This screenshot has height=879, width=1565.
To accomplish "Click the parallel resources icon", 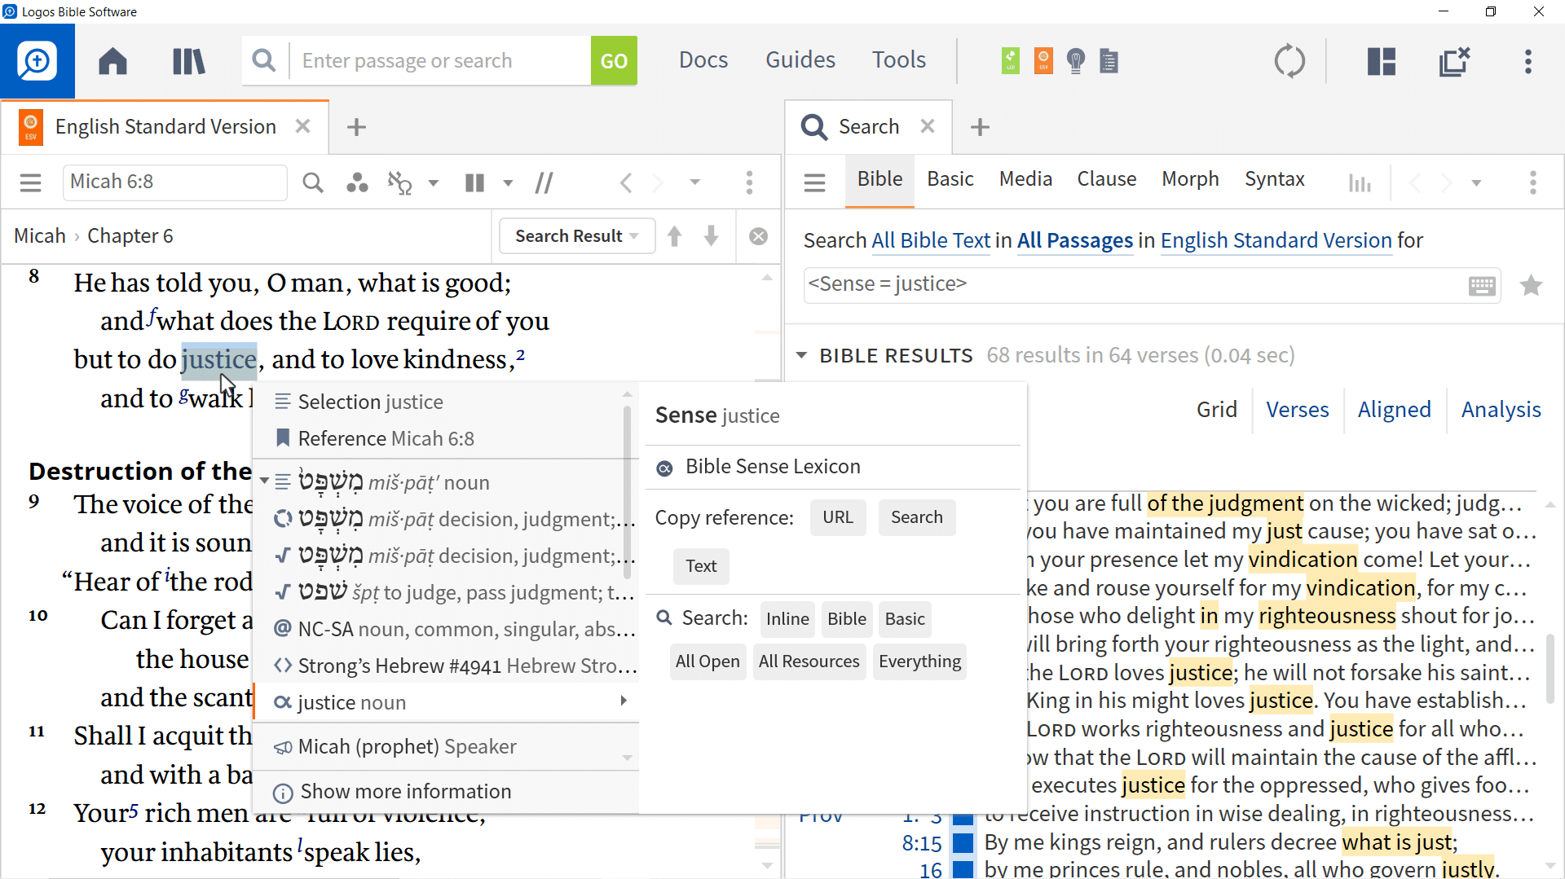I will 399,182.
